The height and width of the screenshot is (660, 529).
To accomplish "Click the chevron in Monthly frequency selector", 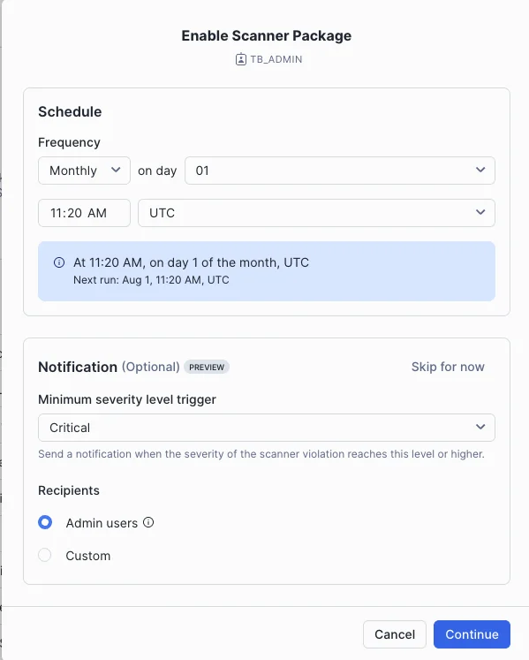I will pyautogui.click(x=116, y=170).
